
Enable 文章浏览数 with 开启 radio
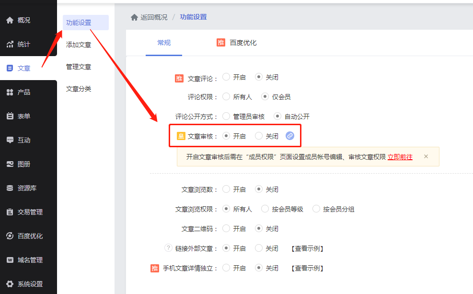pyautogui.click(x=226, y=189)
